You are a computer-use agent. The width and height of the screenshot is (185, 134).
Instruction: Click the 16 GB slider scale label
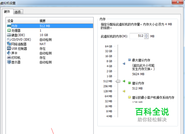tap(109, 56)
